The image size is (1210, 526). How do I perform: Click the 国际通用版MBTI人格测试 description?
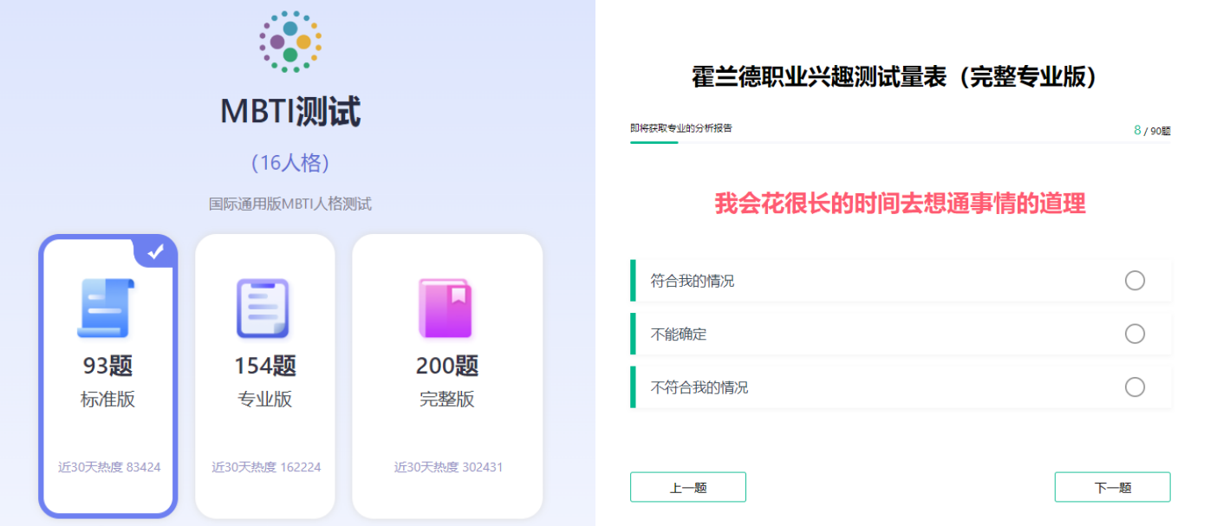click(290, 205)
